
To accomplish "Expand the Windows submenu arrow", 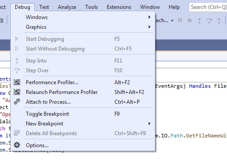I will [x=150, y=17].
